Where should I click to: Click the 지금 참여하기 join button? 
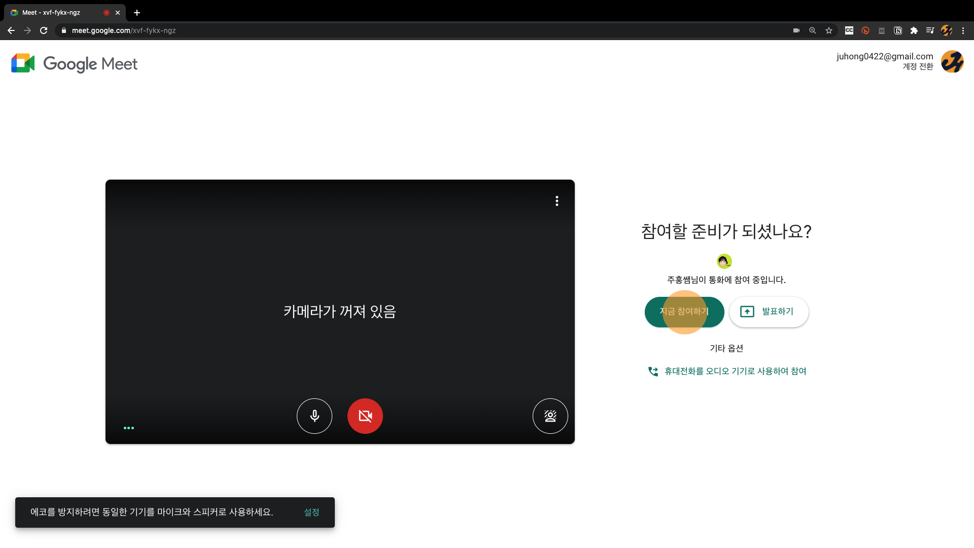point(684,312)
